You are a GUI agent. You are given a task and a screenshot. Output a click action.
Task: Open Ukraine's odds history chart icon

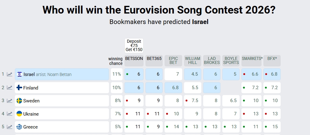(x=10, y=114)
